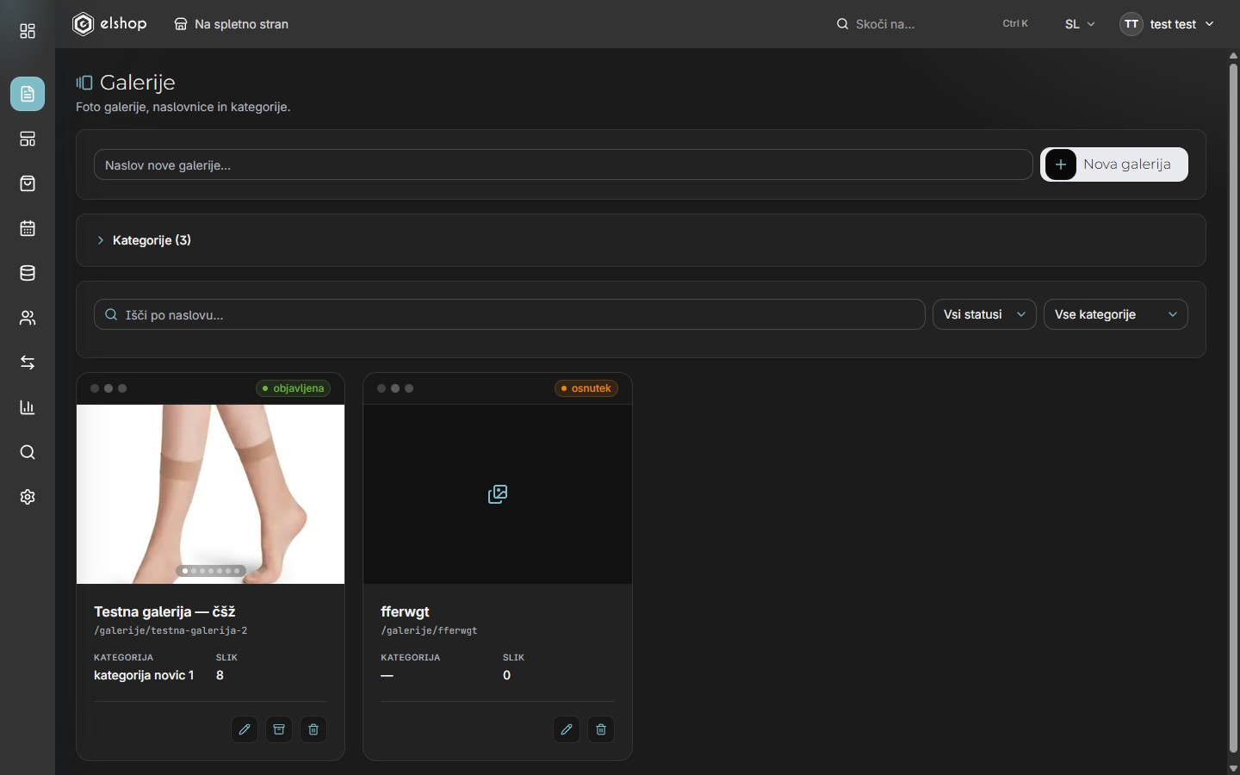This screenshot has width=1240, height=775.
Task: Focus the Išči po naslovu search field
Action: tap(510, 314)
